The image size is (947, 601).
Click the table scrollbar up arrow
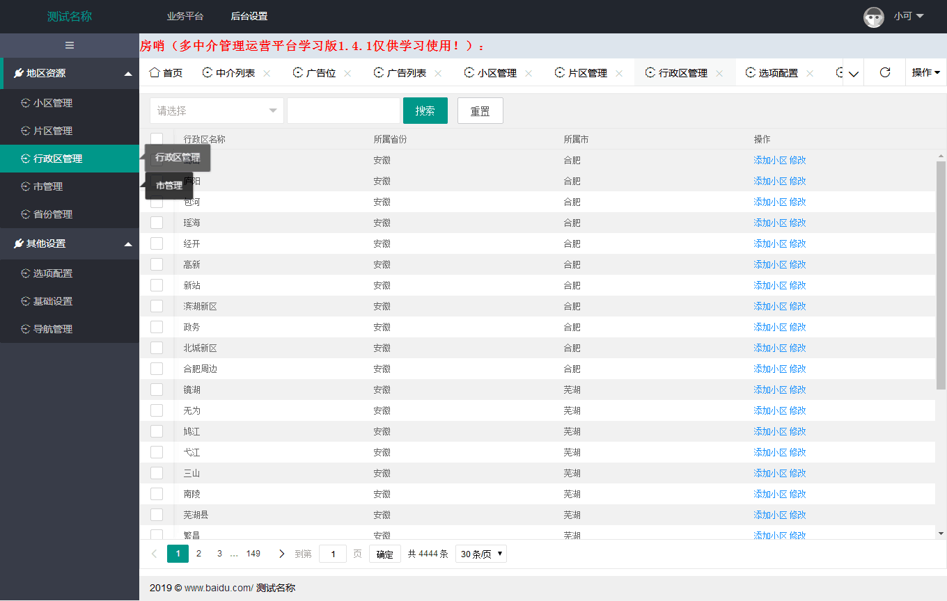pos(941,156)
